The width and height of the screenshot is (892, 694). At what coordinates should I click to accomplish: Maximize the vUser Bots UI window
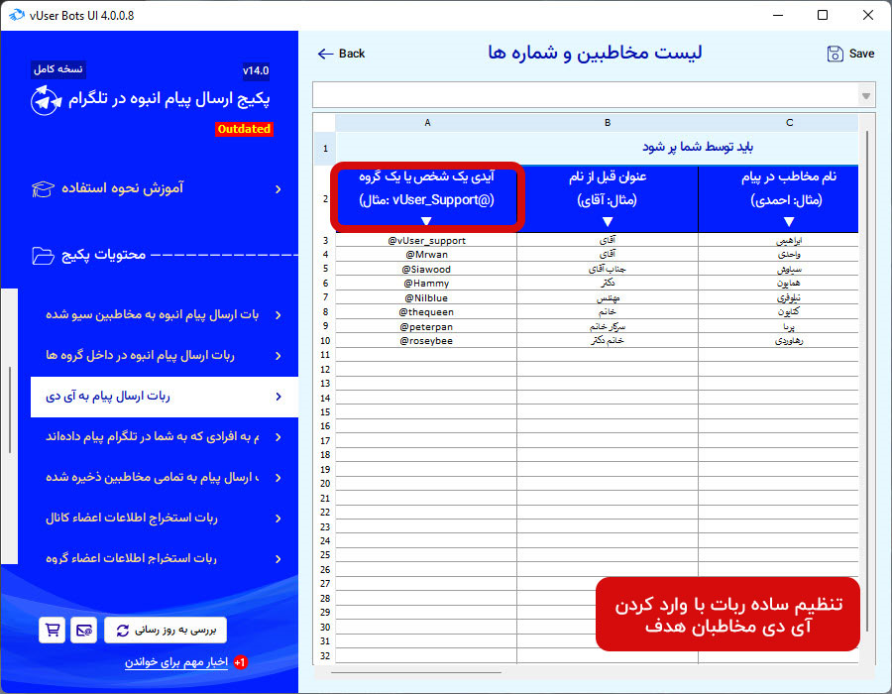coord(823,15)
